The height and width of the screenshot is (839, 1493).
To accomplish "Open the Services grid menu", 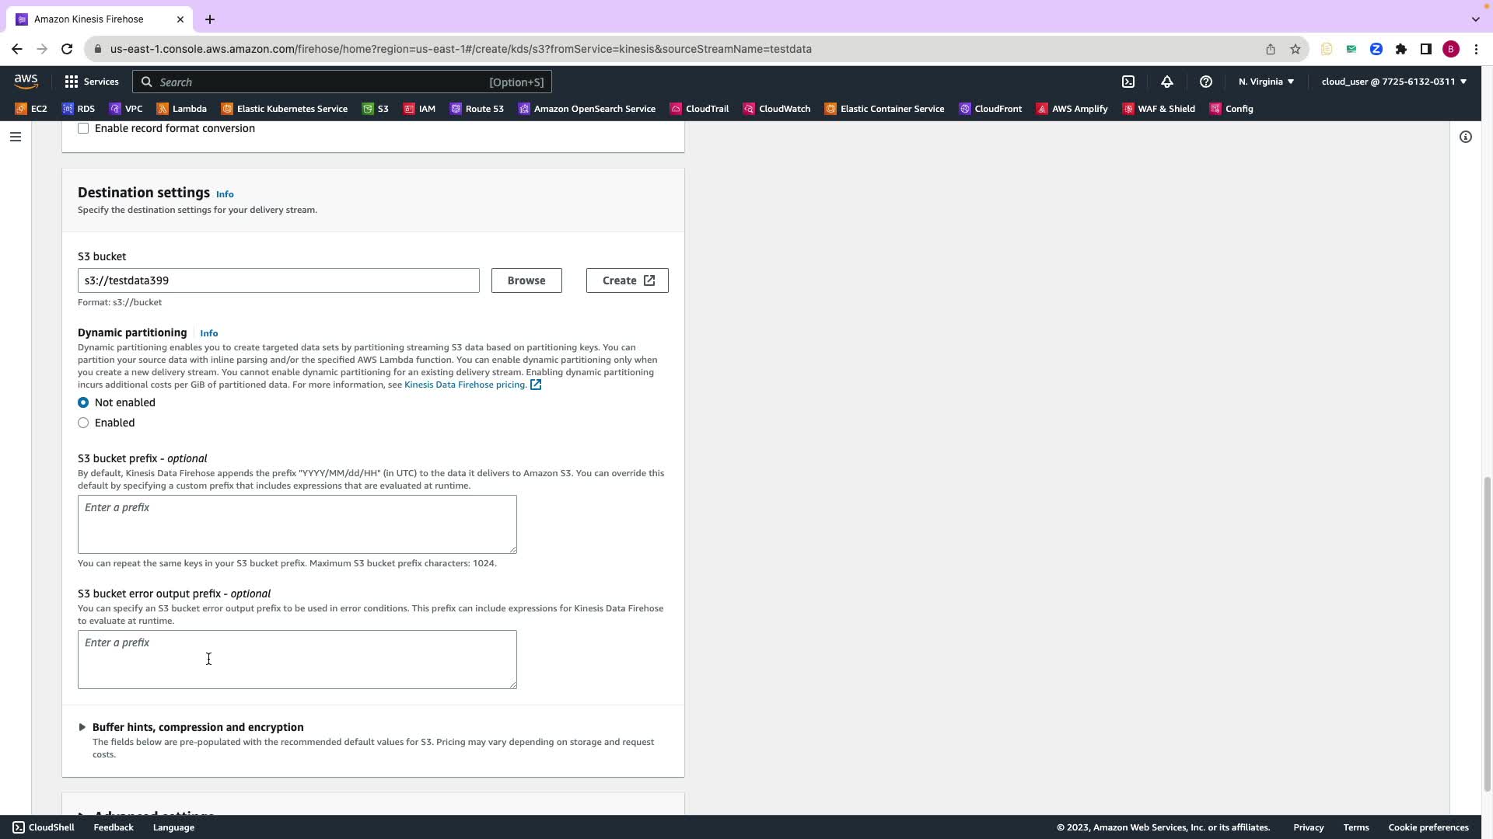I will pyautogui.click(x=92, y=82).
